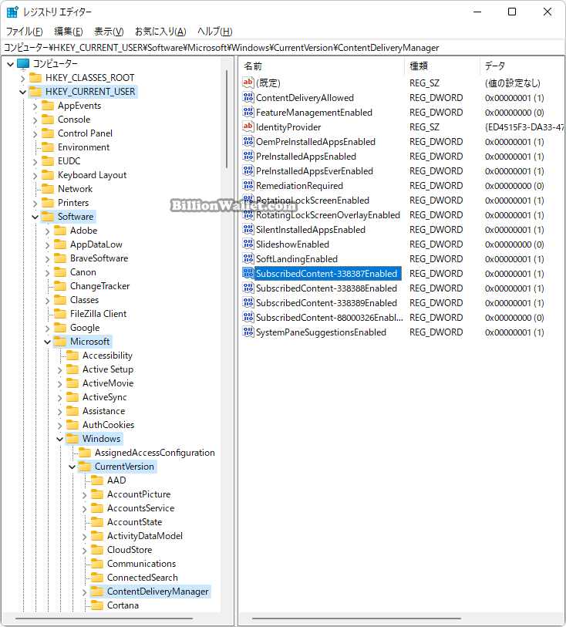This screenshot has width=566, height=627.
Task: Expand the Control Panel key
Action: tap(35, 134)
